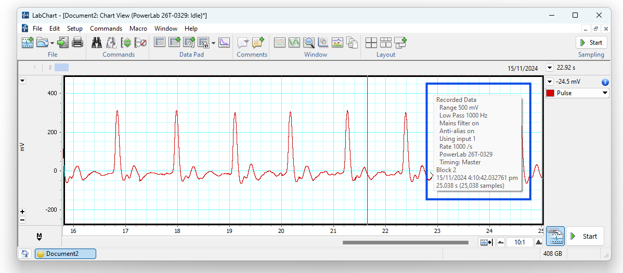Click the horizontal chart scrollbar
This screenshot has width=623, height=273.
click(405, 242)
